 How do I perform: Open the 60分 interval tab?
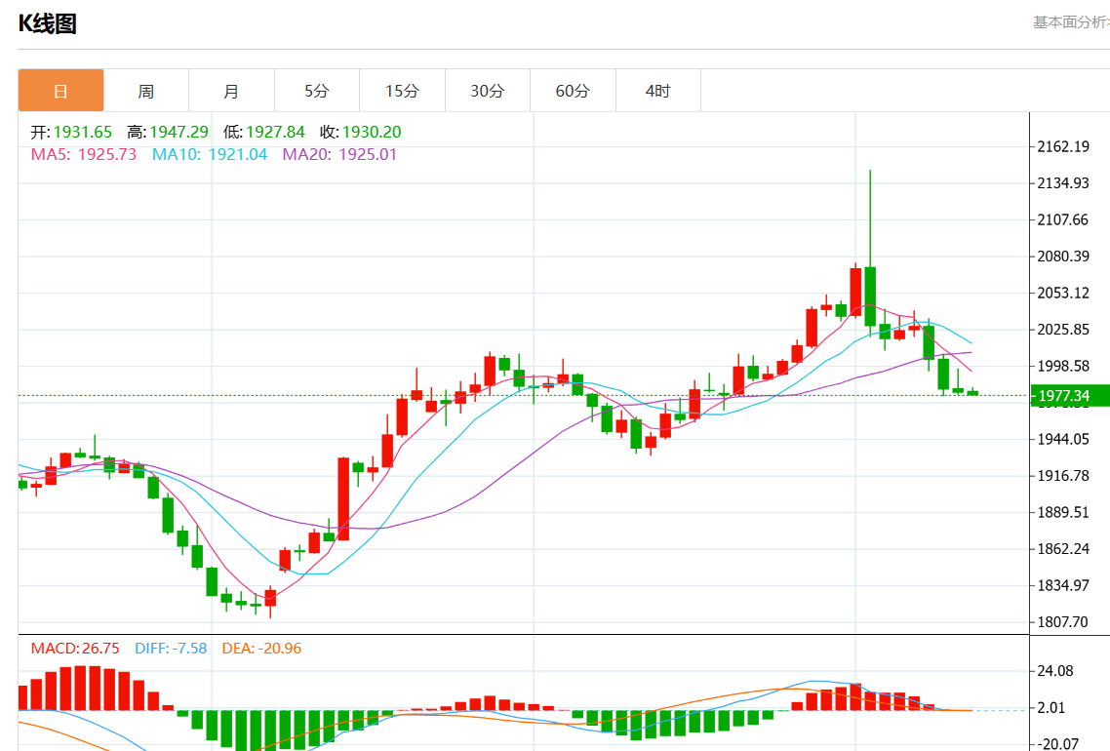point(573,91)
